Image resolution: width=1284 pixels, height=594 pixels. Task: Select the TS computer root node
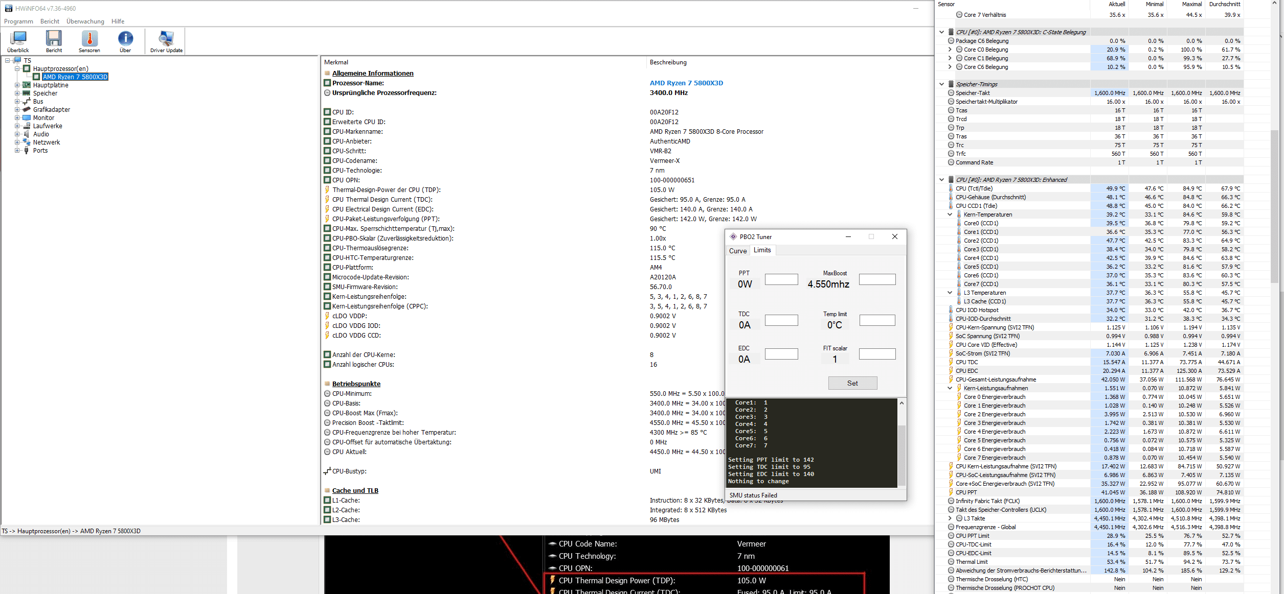tap(28, 60)
